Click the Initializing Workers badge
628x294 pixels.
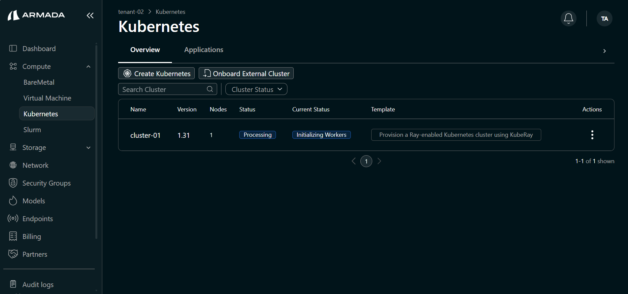(x=321, y=135)
